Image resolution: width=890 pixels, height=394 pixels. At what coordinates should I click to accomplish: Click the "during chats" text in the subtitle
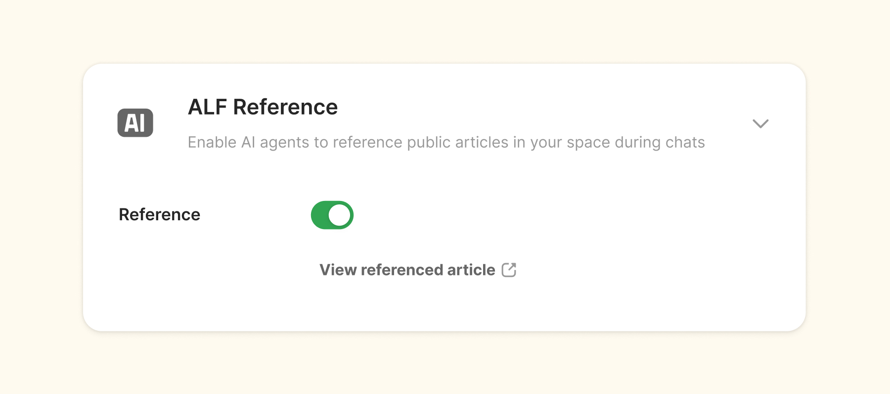(x=660, y=143)
